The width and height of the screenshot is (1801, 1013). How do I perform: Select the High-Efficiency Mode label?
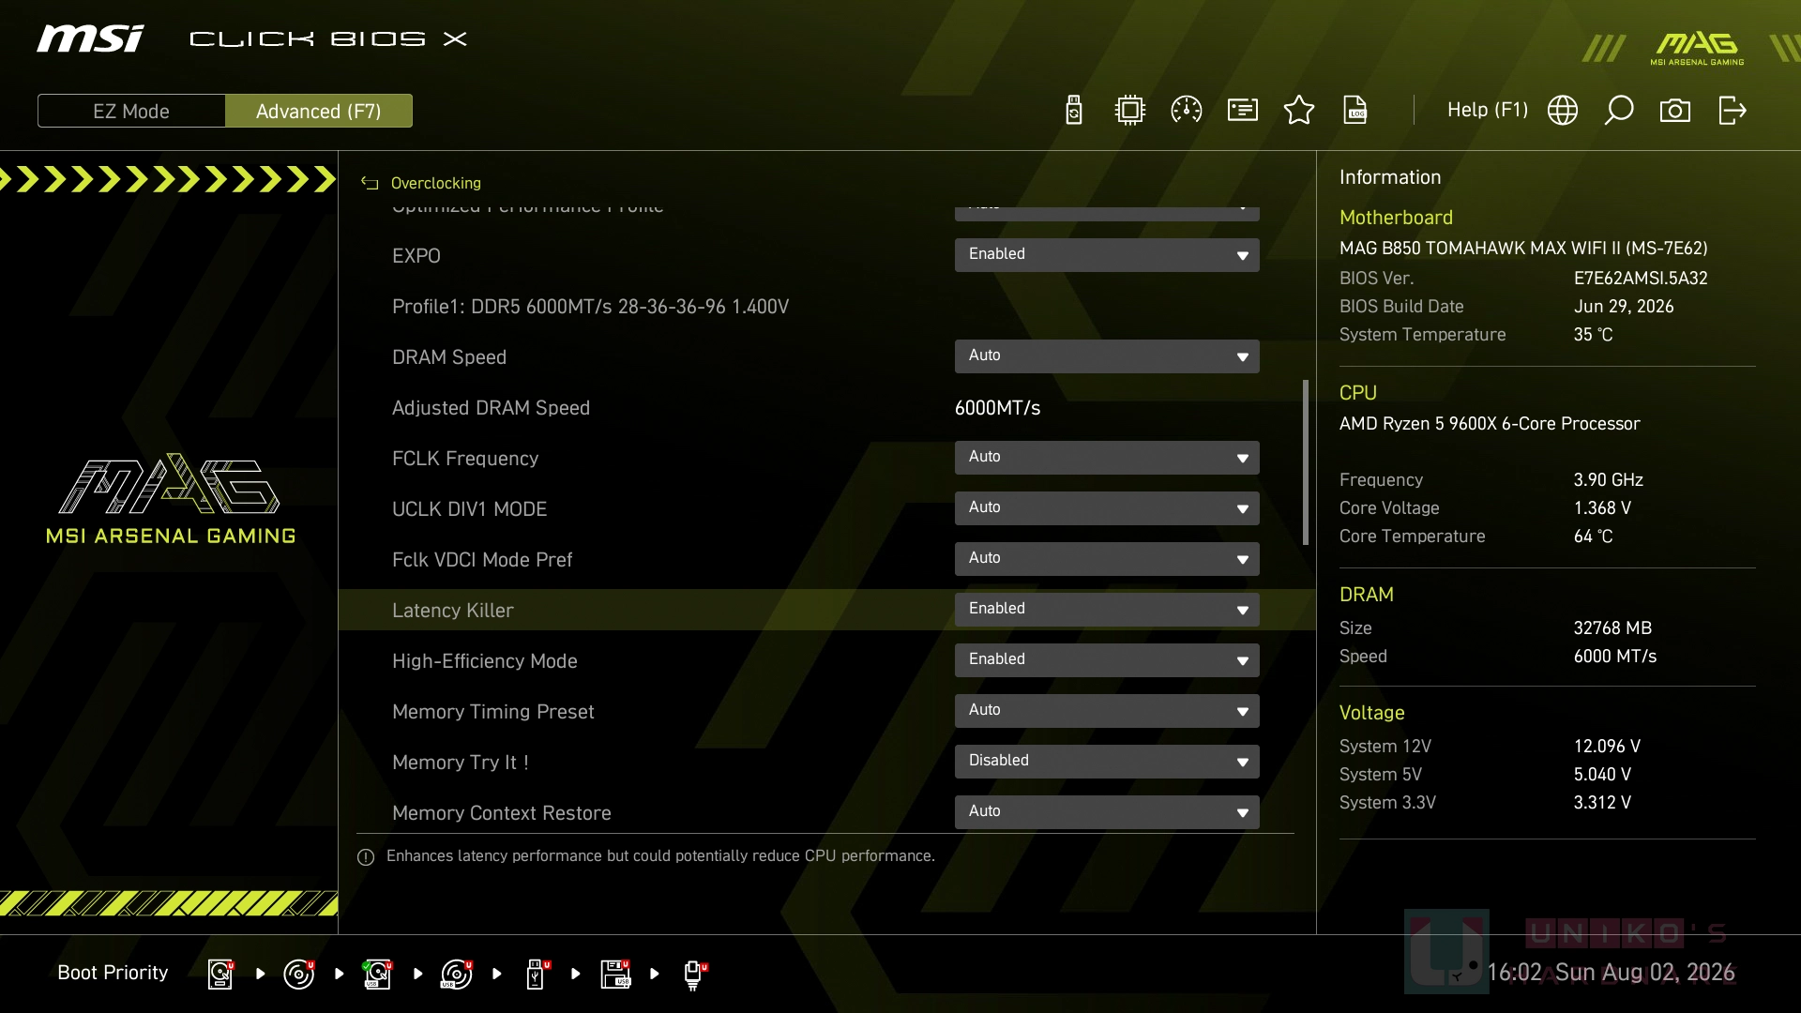point(484,661)
